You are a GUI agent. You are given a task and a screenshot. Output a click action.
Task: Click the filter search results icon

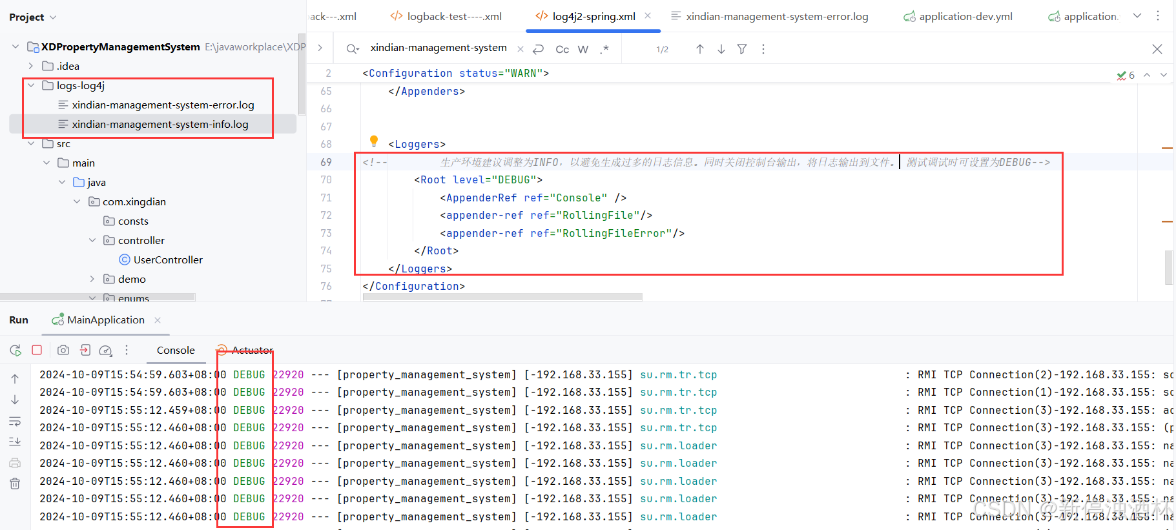pyautogui.click(x=742, y=49)
